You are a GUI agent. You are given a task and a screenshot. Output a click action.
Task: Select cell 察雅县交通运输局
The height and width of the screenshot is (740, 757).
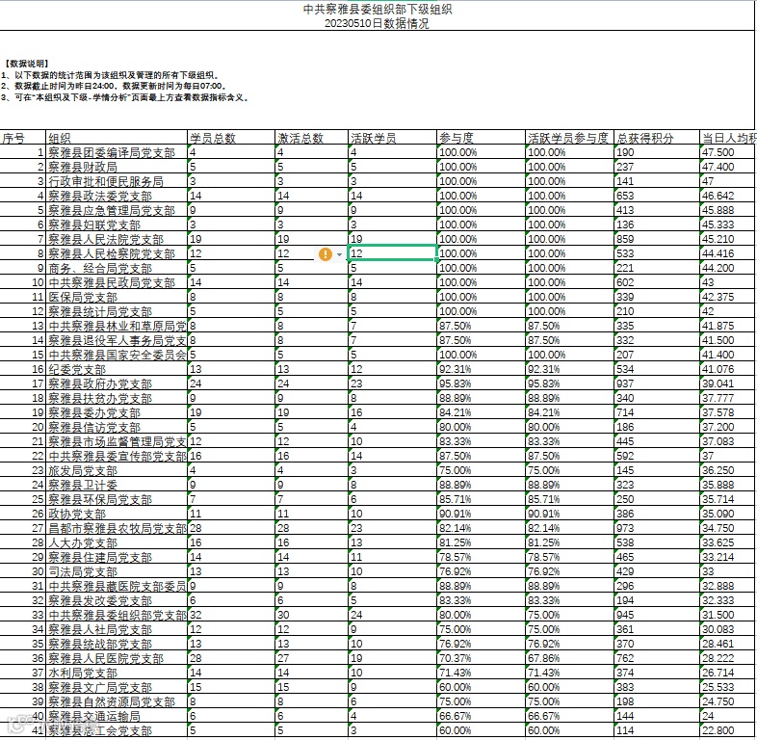[117, 716]
